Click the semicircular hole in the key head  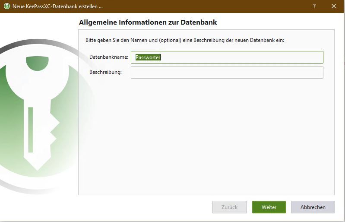point(37,63)
